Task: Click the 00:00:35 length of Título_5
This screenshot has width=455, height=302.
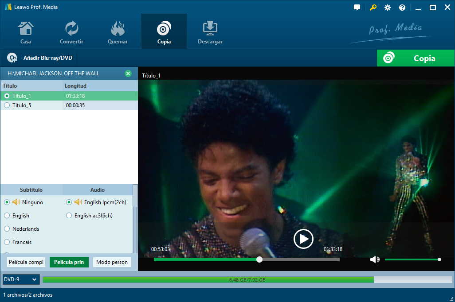Action: [x=75, y=105]
